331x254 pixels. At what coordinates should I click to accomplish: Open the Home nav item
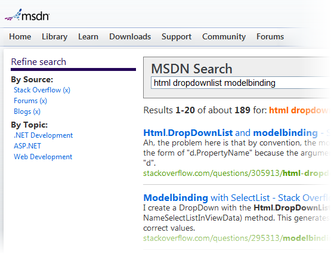(20, 37)
